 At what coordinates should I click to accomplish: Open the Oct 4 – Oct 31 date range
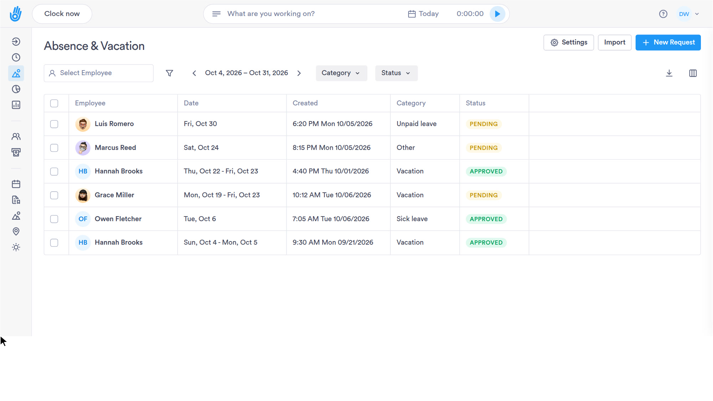[246, 73]
